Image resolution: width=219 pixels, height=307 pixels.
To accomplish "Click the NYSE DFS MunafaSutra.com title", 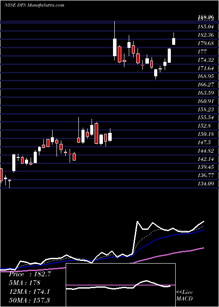I will pos(34,5).
